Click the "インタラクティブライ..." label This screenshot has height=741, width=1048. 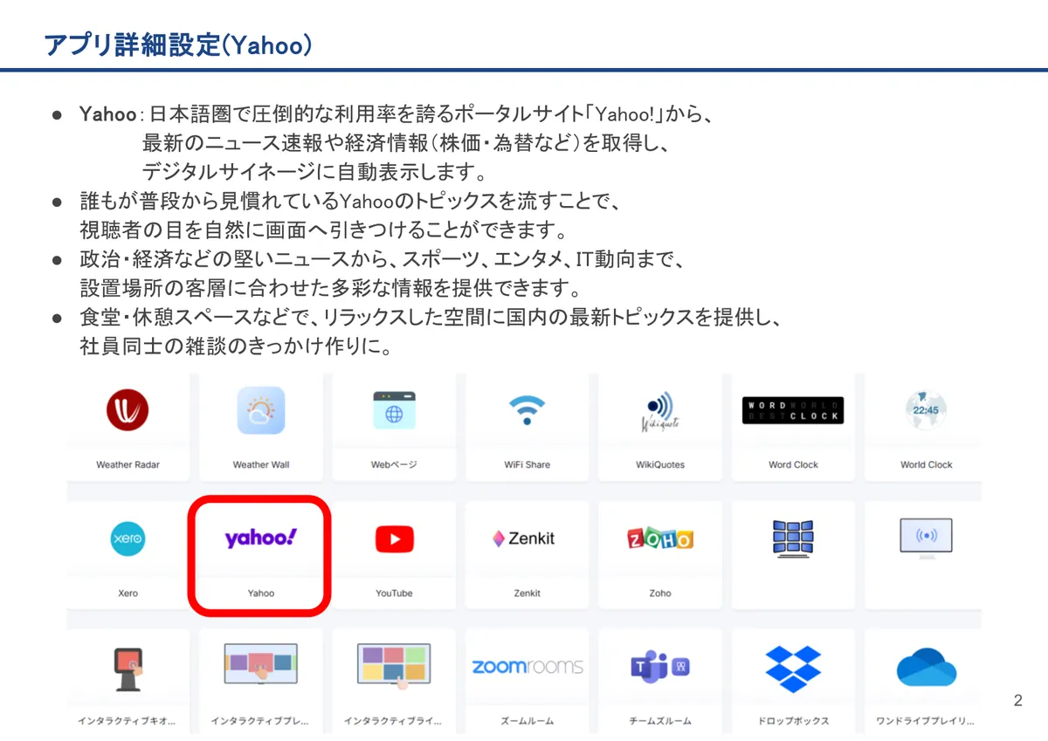(x=394, y=722)
